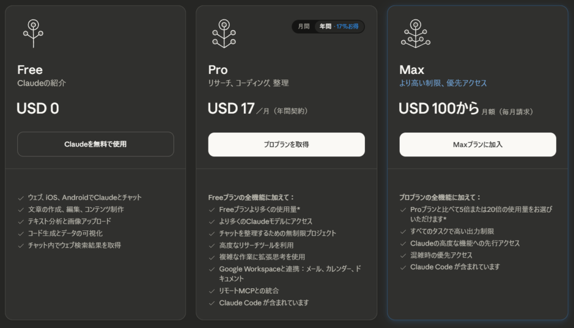Click the Max plan title
Screen dimensions: 574x328
pyautogui.click(x=411, y=70)
